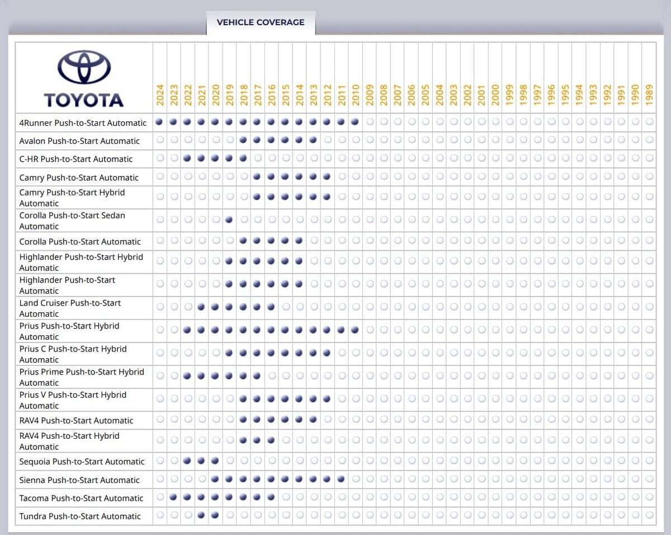Click the filled 2019 dot for Corolla Sedan
Screen dimensions: 671x535
pos(229,219)
